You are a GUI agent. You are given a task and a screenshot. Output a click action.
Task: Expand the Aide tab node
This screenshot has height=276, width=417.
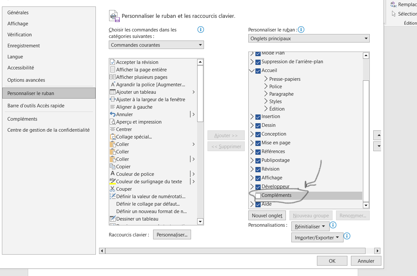point(252,204)
